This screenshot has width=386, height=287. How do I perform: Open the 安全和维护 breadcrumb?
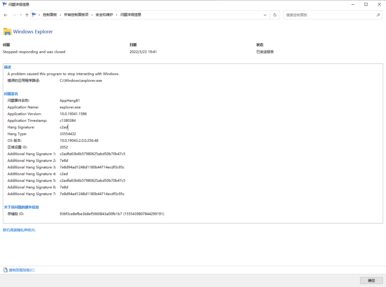[x=104, y=15]
